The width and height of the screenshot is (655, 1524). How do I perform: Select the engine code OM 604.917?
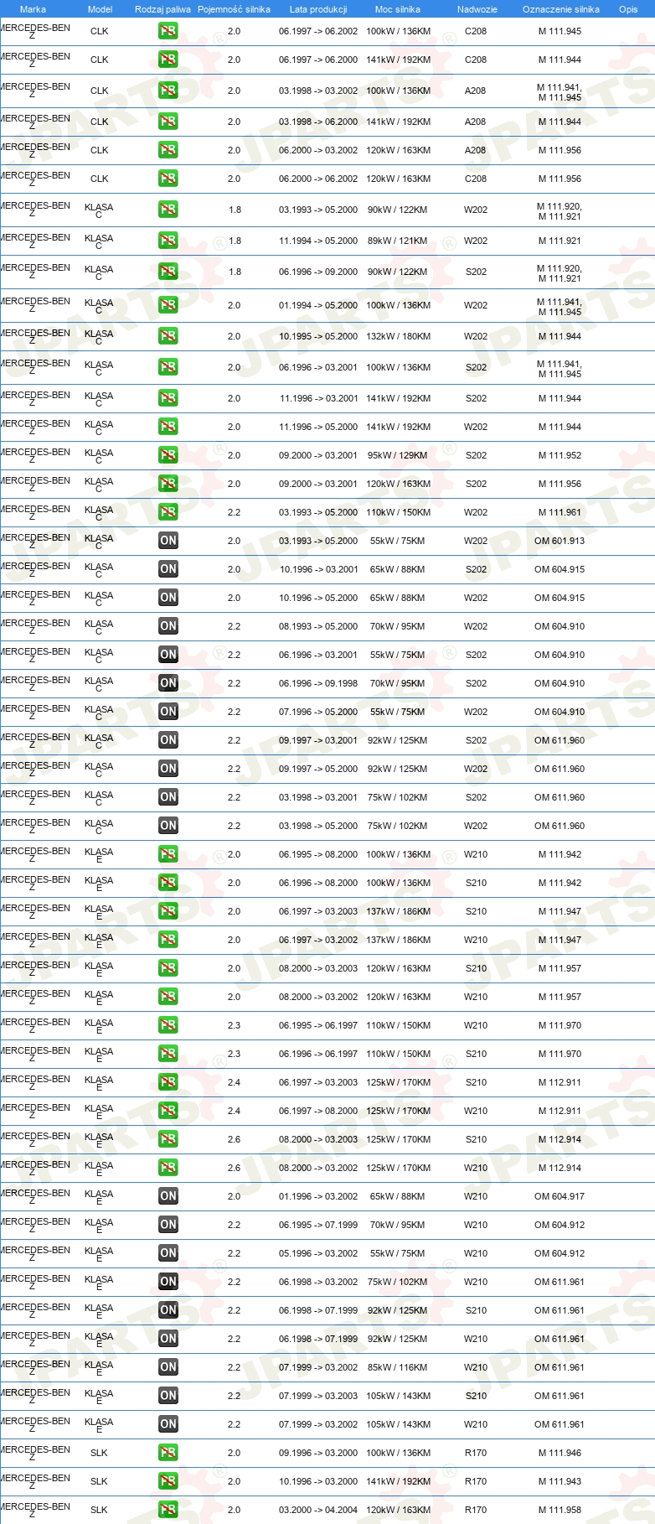coord(560,1196)
